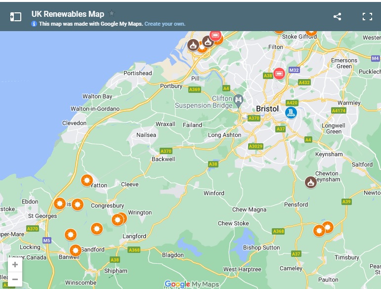The height and width of the screenshot is (289, 381).
Task: Click the orange solar marker near Ebdon
Action: coord(60,203)
